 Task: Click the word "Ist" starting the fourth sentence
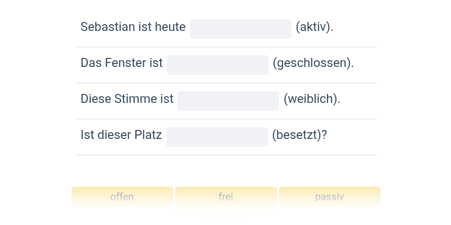(86, 135)
